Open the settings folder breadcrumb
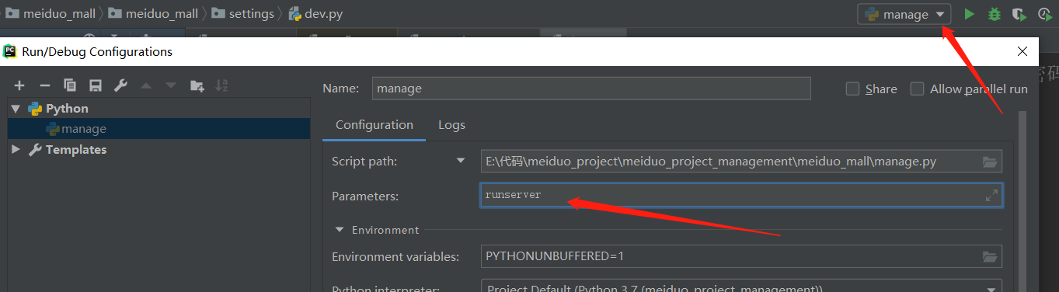This screenshot has width=1059, height=292. [242, 14]
